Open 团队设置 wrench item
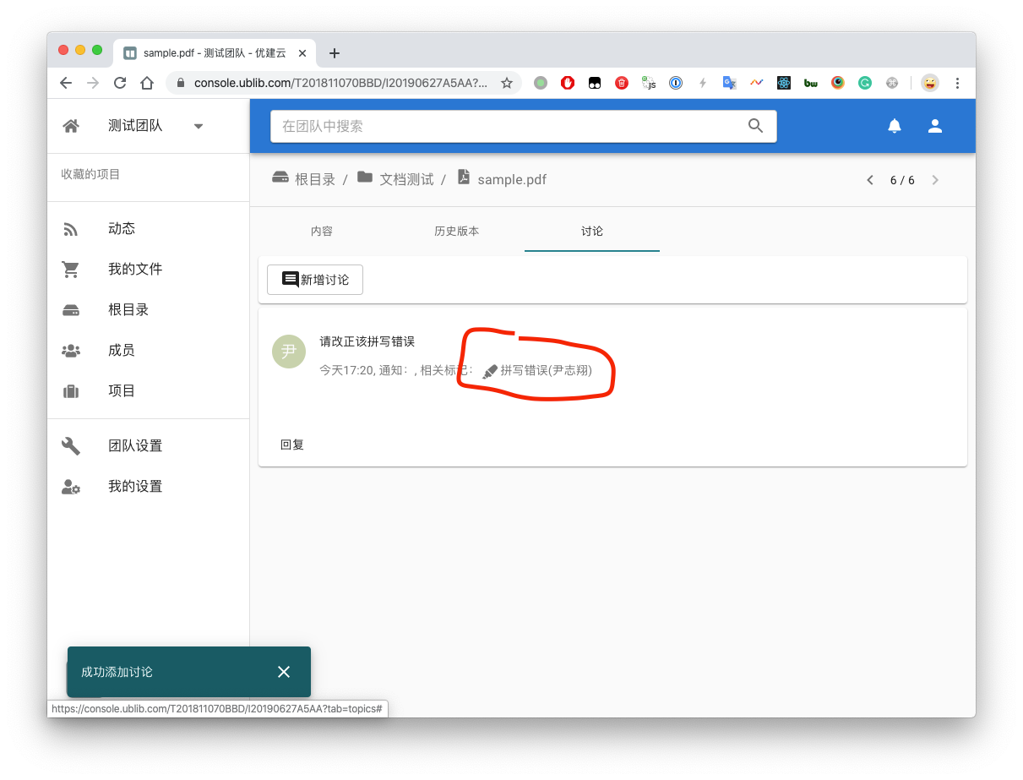This screenshot has width=1023, height=780. (134, 445)
